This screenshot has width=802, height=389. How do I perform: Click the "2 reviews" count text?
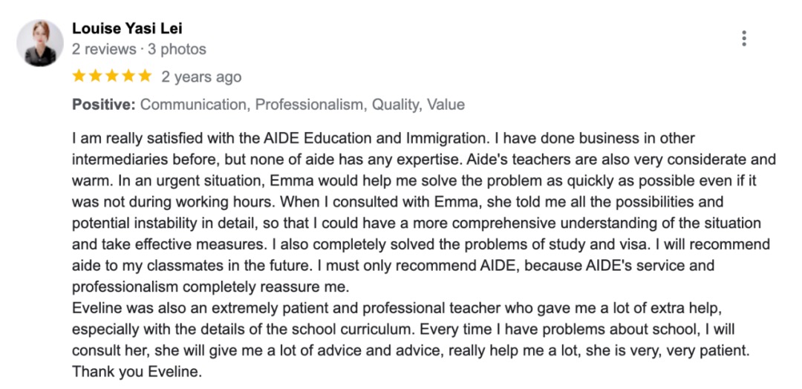pos(104,50)
